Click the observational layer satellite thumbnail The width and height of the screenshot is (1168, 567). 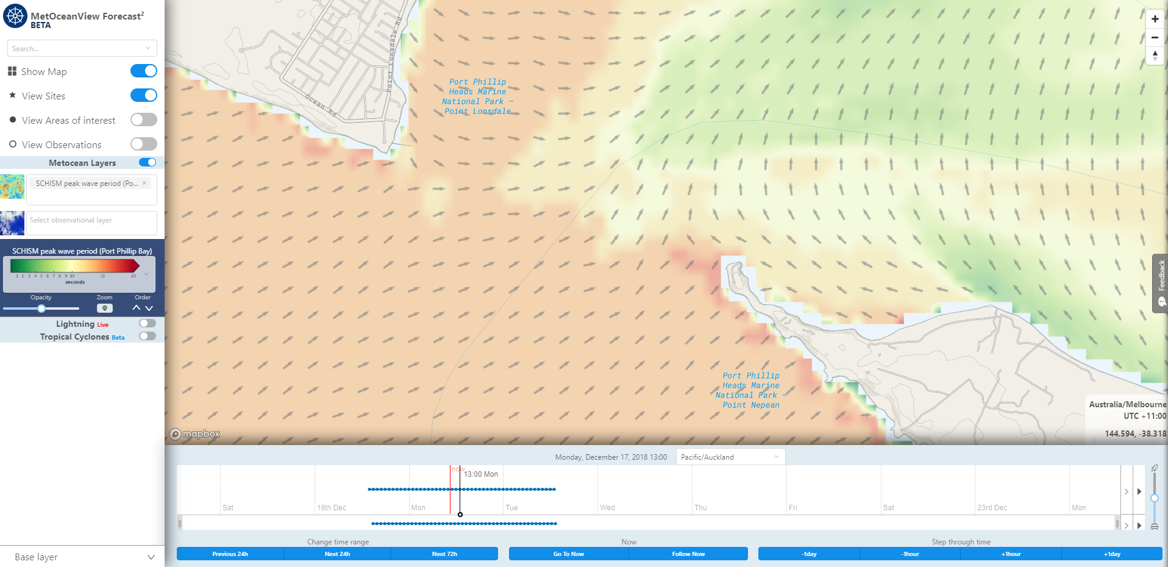point(12,223)
